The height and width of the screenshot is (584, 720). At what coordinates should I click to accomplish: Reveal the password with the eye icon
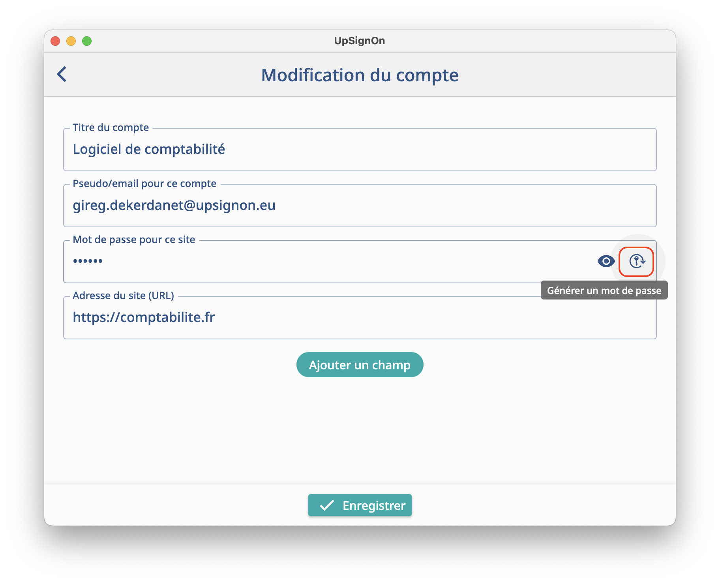606,261
